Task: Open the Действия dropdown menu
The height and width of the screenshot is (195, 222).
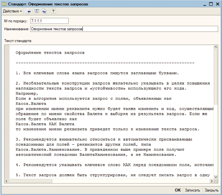Action: click(x=12, y=11)
